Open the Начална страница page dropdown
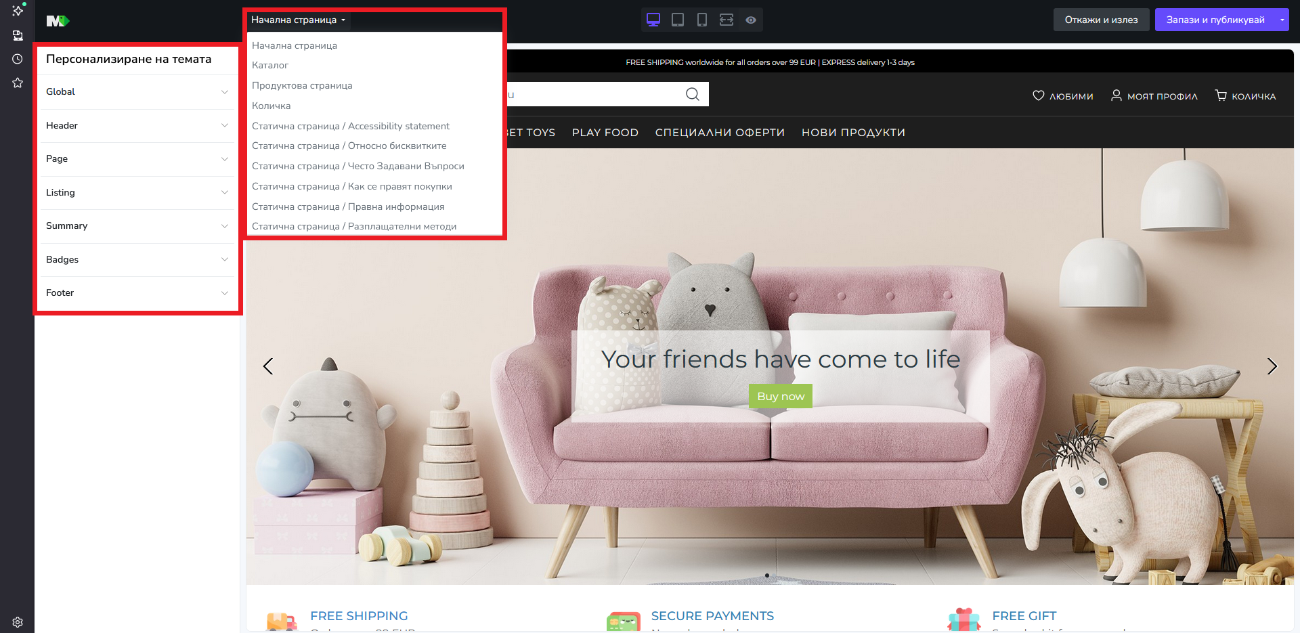This screenshot has height=633, width=1300. coord(299,20)
